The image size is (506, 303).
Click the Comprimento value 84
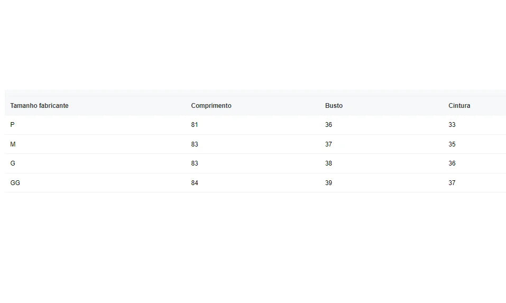195,182
